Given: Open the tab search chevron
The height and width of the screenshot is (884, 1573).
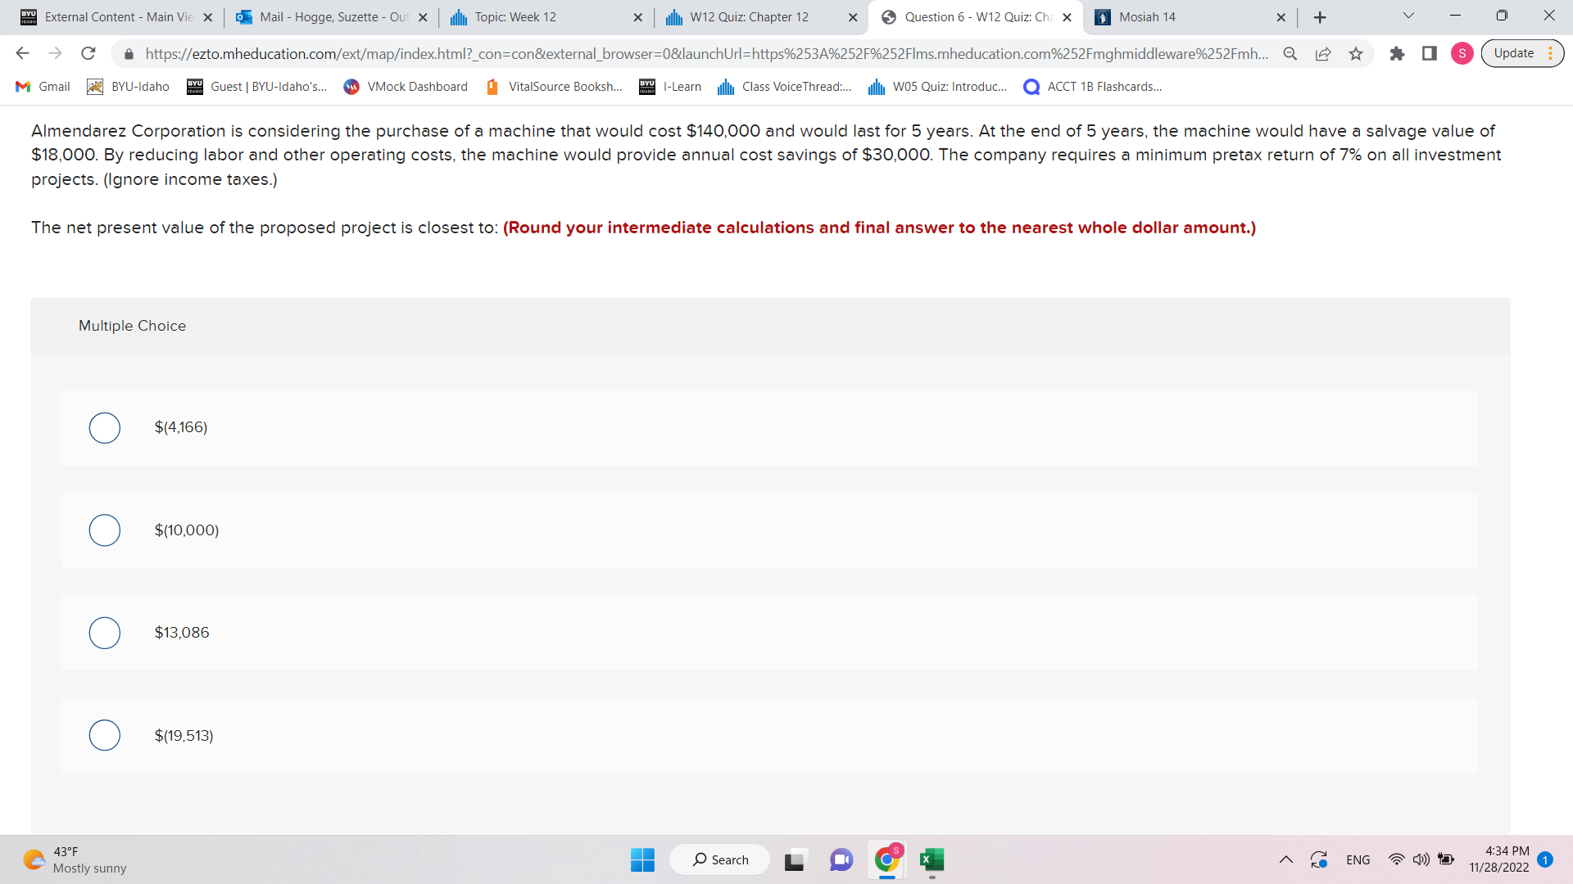Looking at the screenshot, I should [x=1408, y=16].
